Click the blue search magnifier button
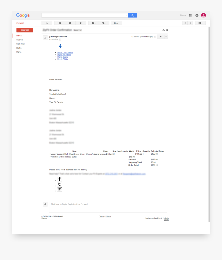Image resolution: width=222 pixels, height=260 pixels. (x=132, y=15)
